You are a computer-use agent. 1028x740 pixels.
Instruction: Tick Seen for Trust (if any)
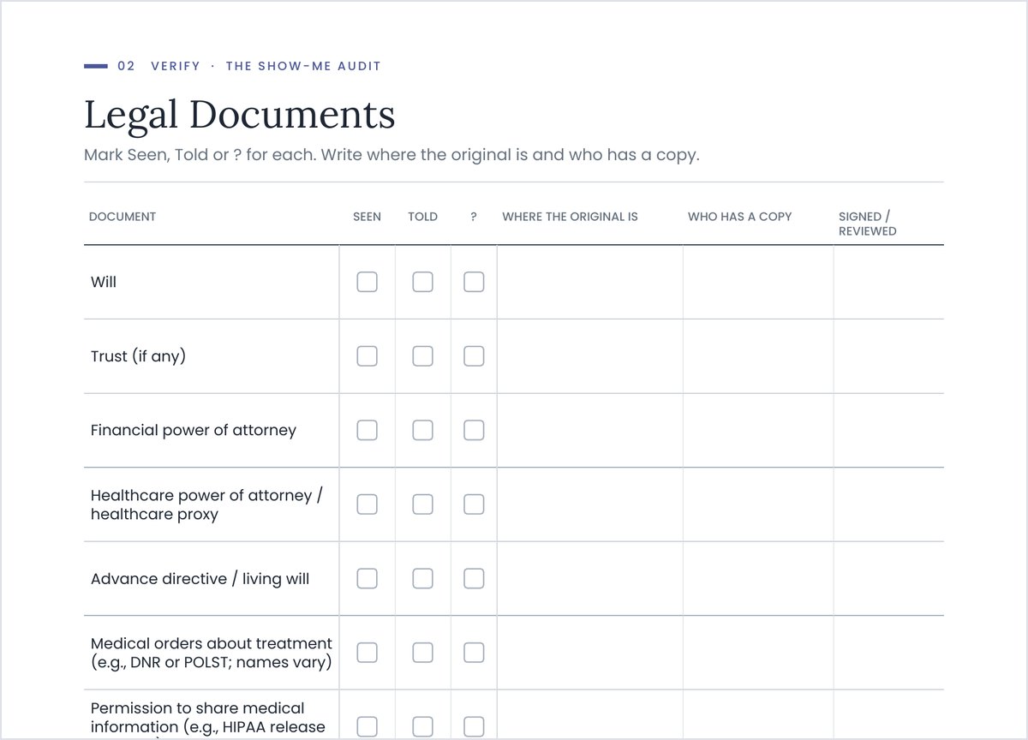click(x=367, y=356)
